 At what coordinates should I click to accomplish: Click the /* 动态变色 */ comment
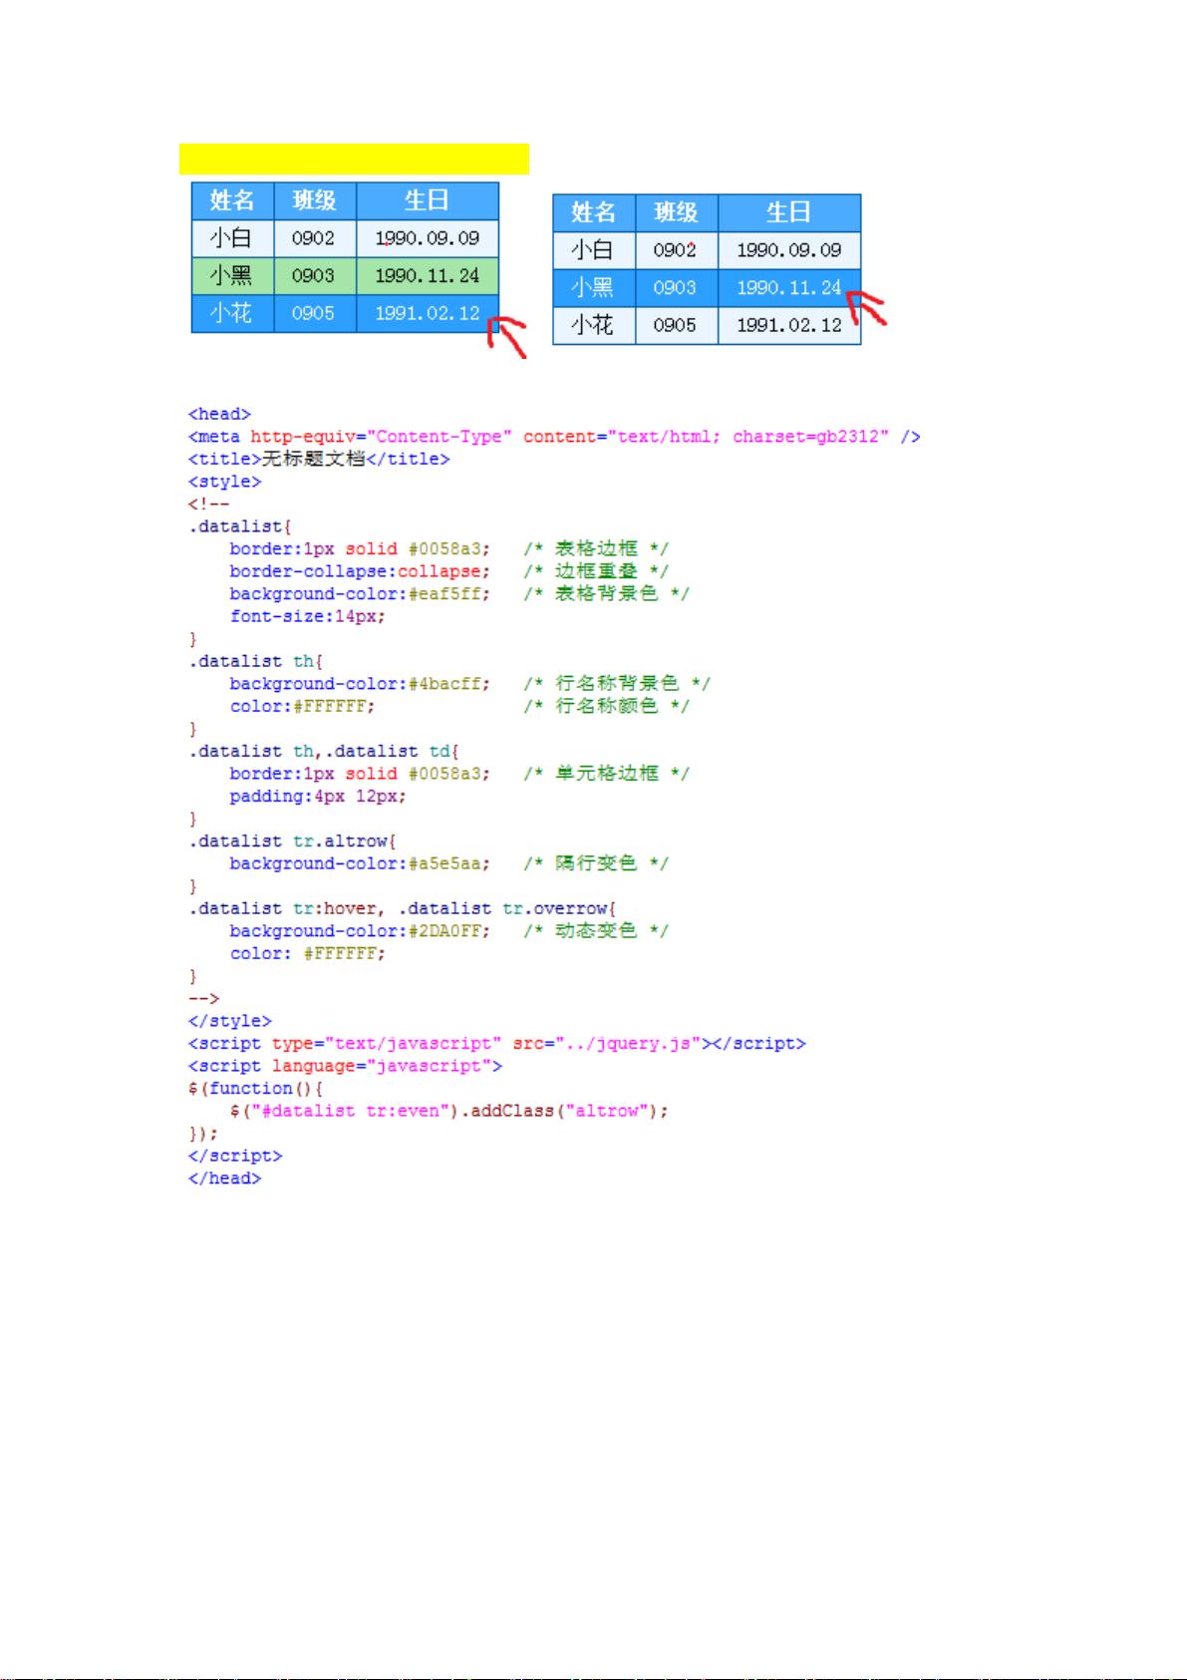[596, 930]
